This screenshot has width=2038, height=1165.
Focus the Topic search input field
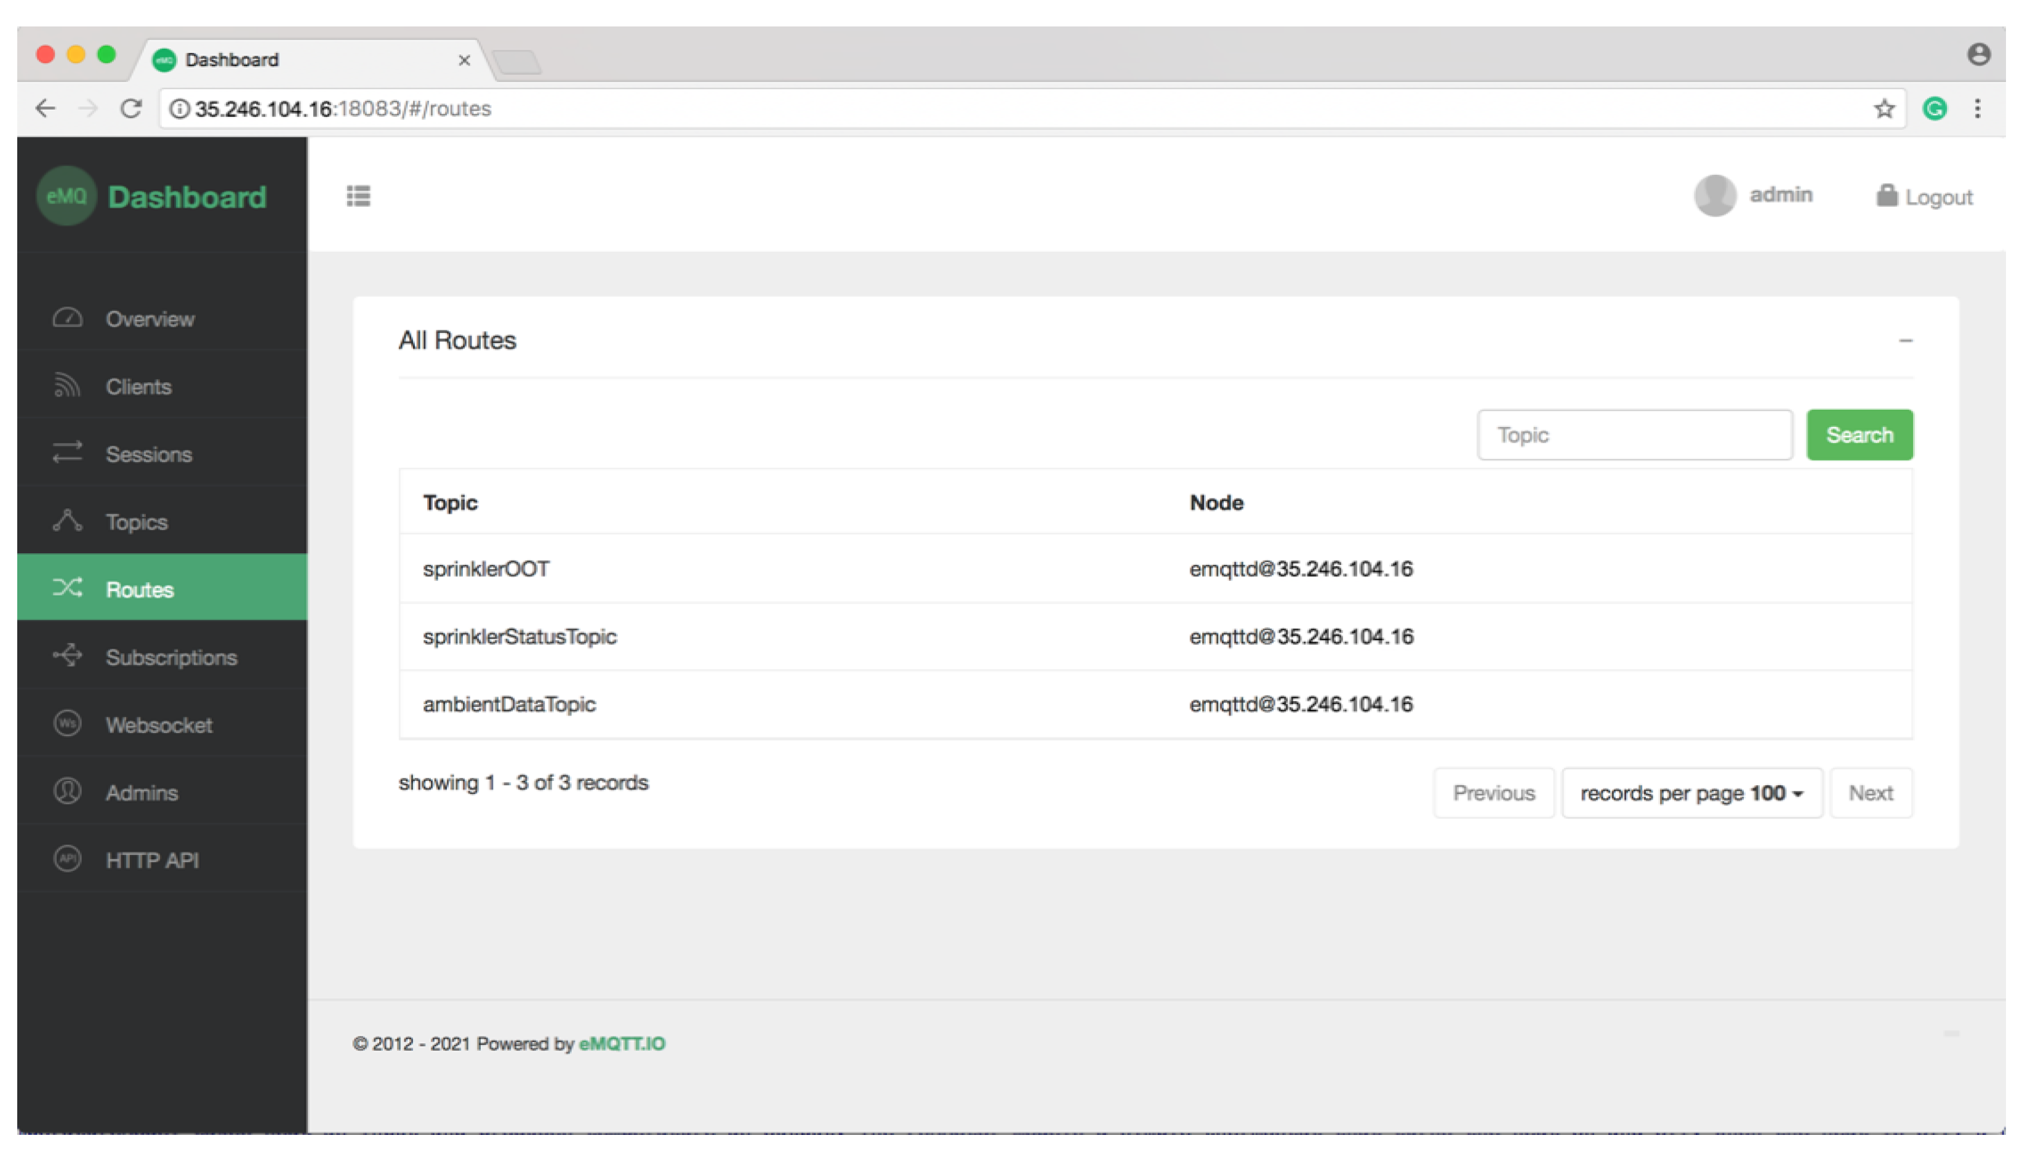[x=1634, y=435]
